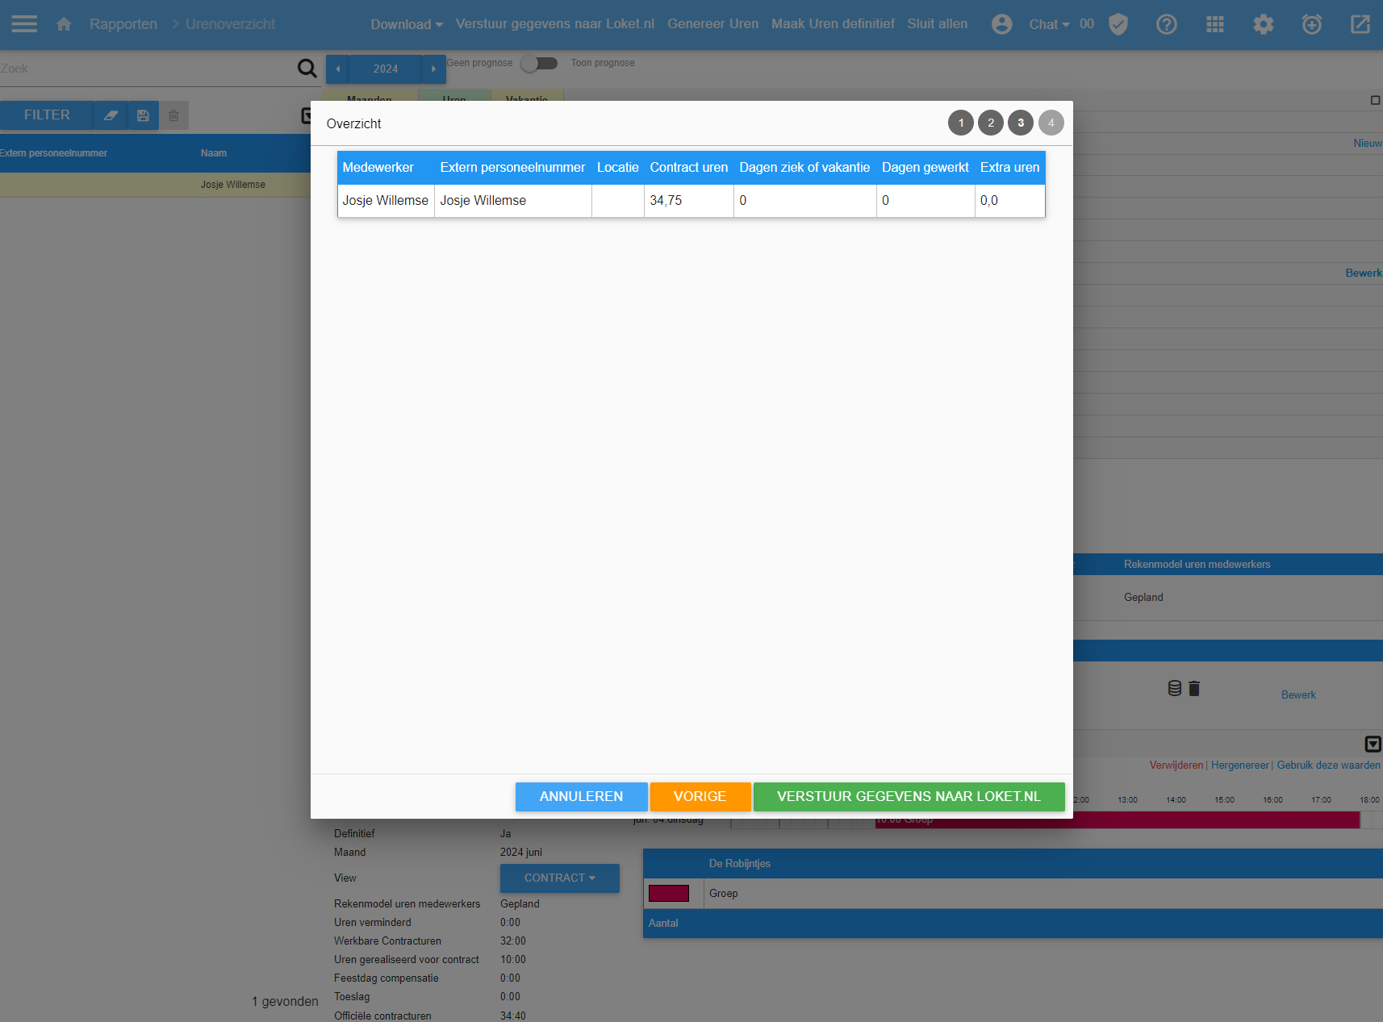Open the Download dropdown

click(x=406, y=24)
